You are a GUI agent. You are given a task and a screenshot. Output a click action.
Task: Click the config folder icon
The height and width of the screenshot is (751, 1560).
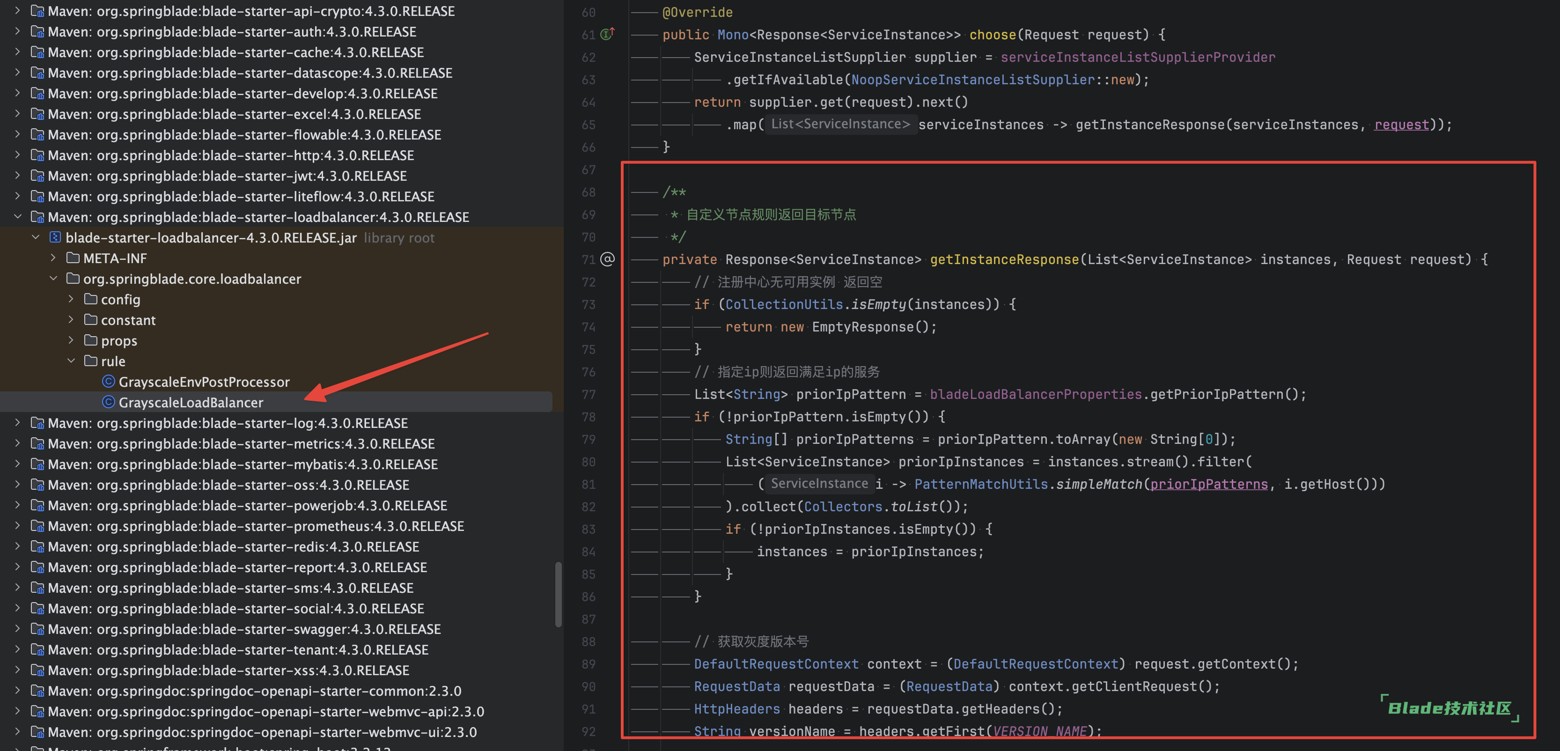point(91,299)
